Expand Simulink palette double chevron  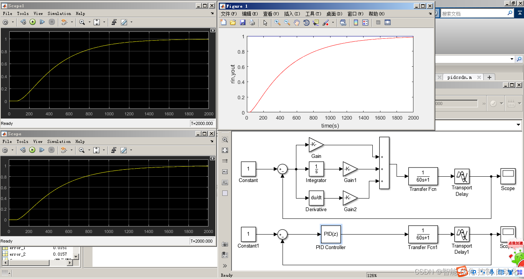click(225, 266)
